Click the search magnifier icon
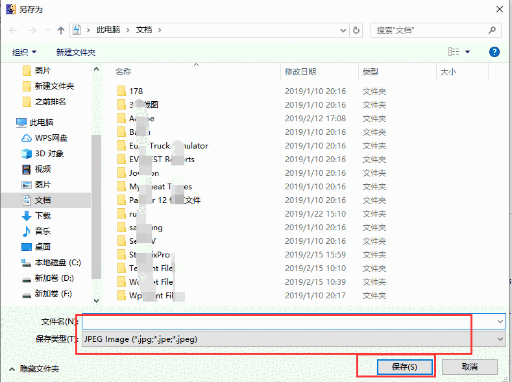Viewport: 512px width, 382px height. [492, 30]
